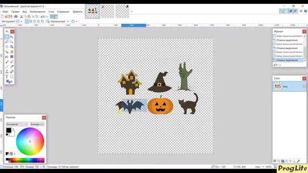Select the Recolor tool
The image size is (308, 173).
[12, 72]
